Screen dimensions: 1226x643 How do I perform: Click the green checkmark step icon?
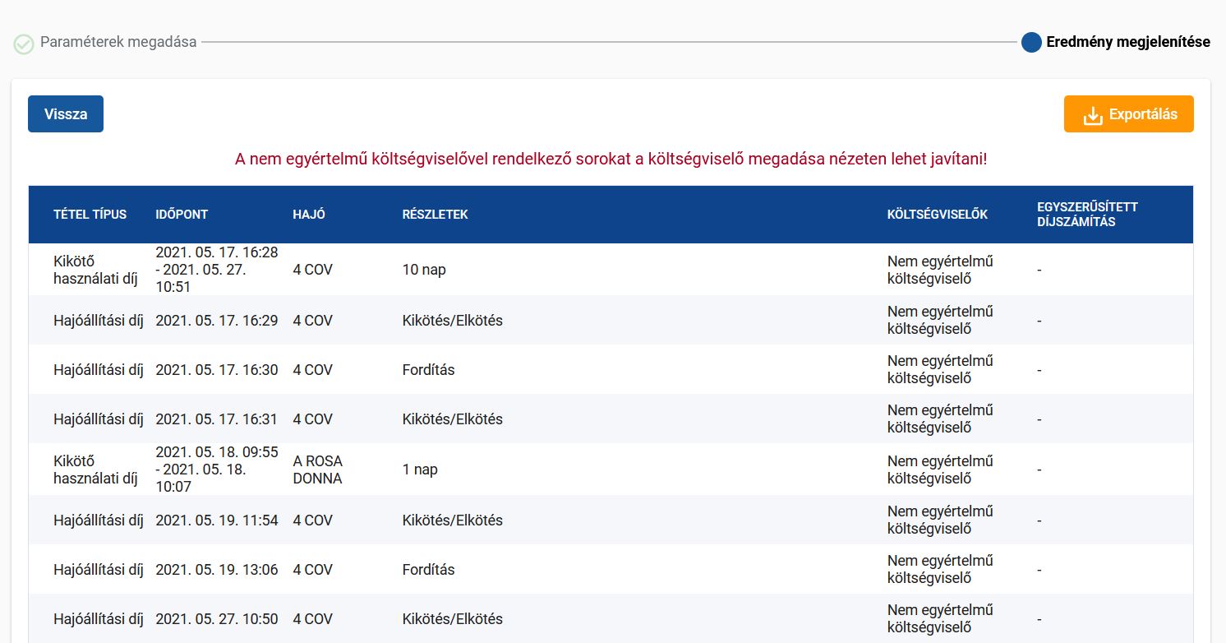(x=24, y=44)
